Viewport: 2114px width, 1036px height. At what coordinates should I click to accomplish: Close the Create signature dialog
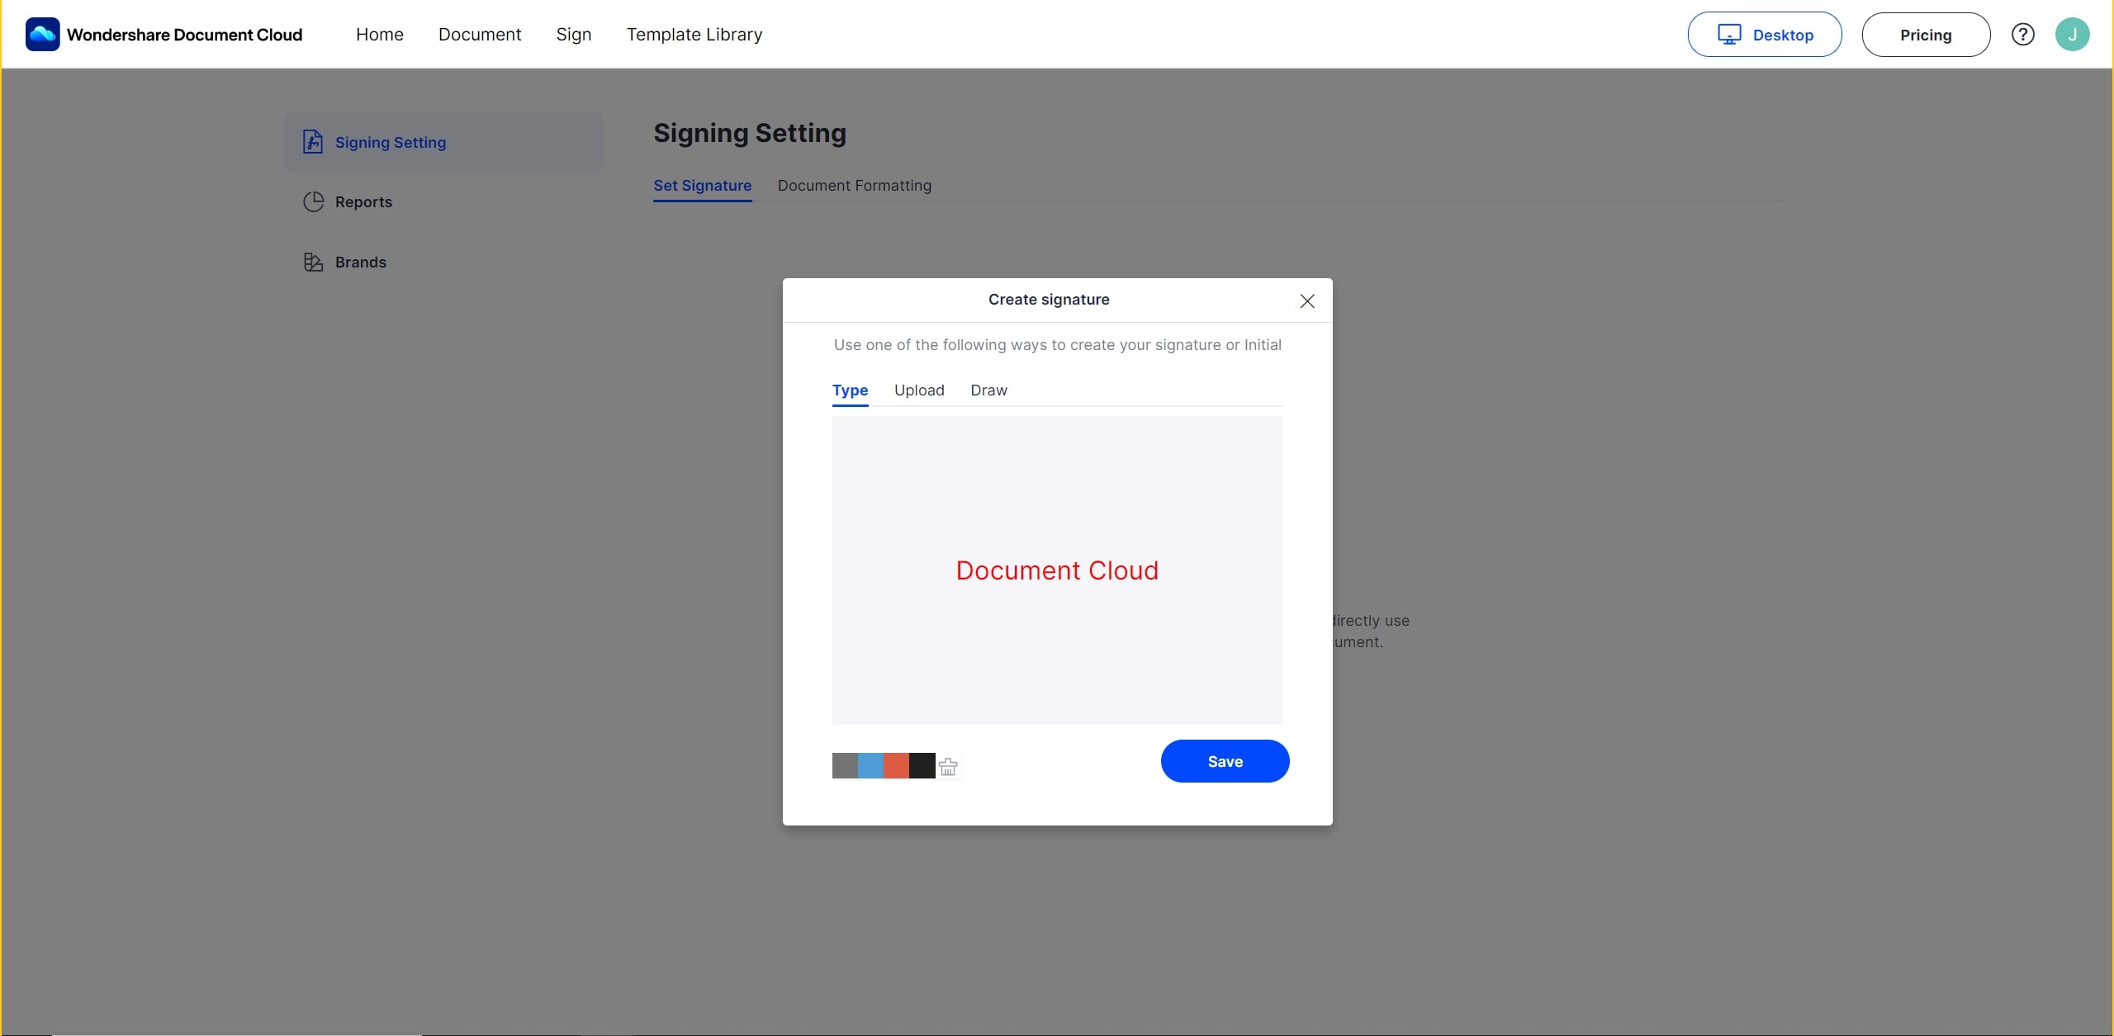click(1306, 301)
